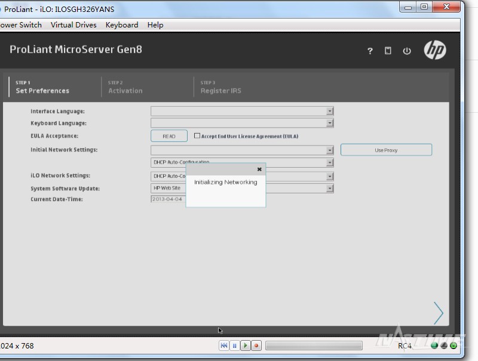The image size is (478, 361).
Task: Open the Keyboard menu
Action: (x=122, y=25)
